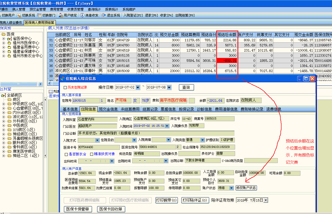Click the 全部病区 folder icon
The image size is (332, 214).
4,96
